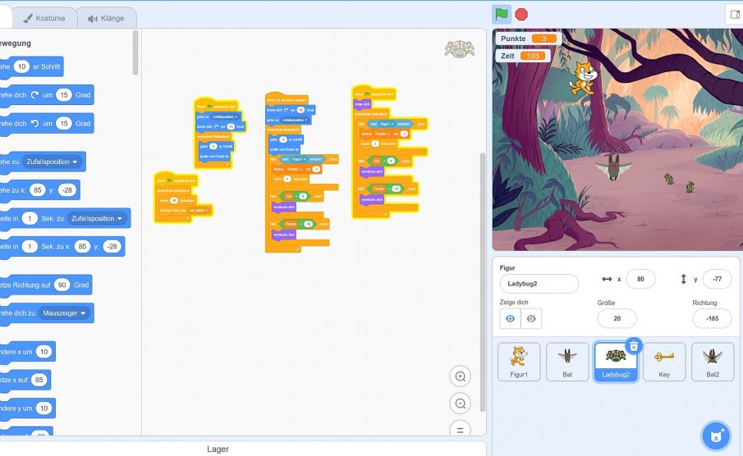Screen dimensions: 743x456
Task: Open the Lager backpack panel
Action: (218, 449)
